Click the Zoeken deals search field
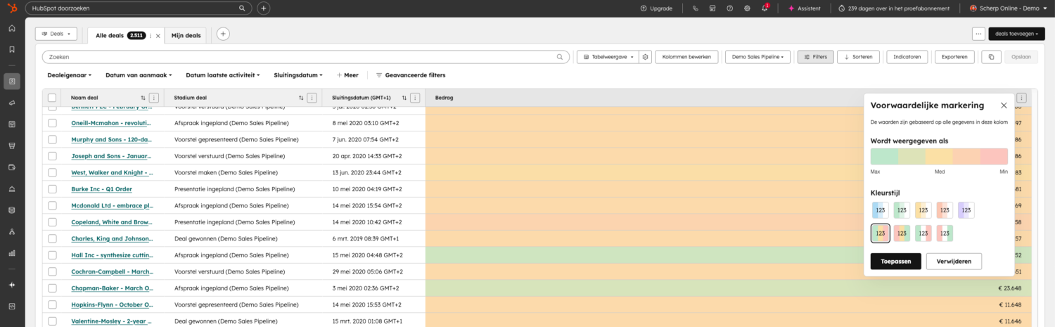Screen dimensions: 1055x327 click(x=302, y=57)
